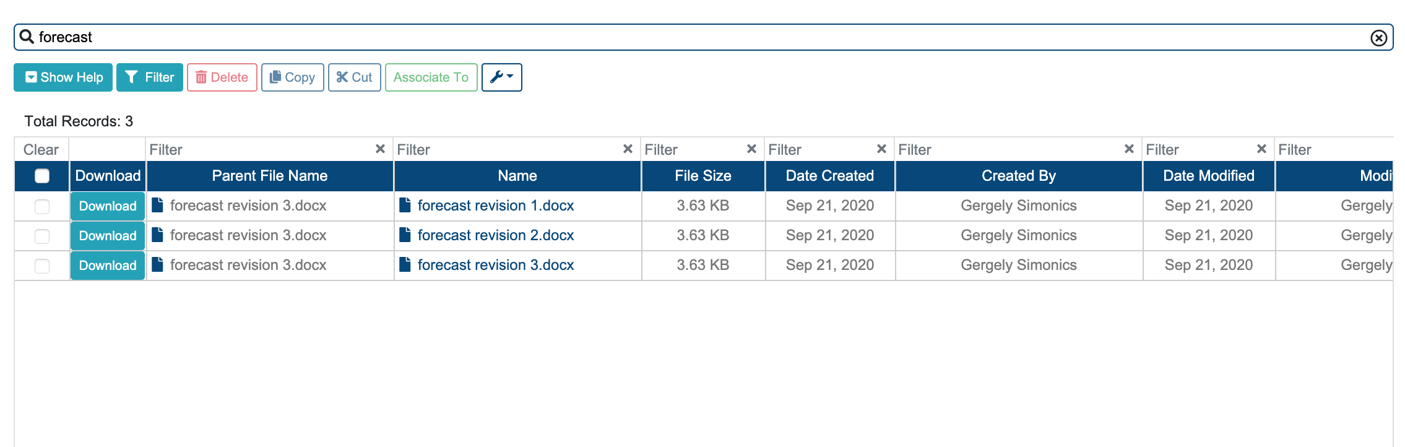Open the Filter button
The image size is (1405, 447).
point(150,77)
